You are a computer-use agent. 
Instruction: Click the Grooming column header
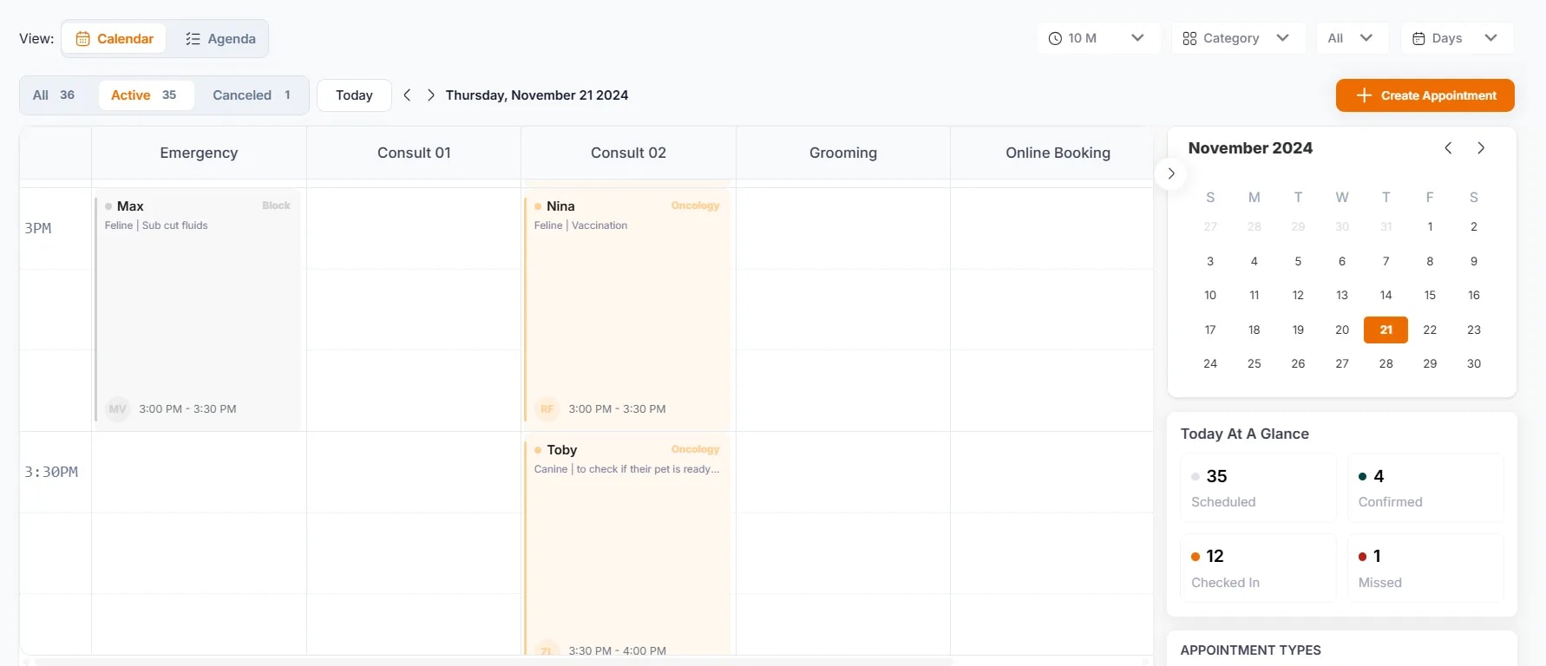tap(843, 153)
